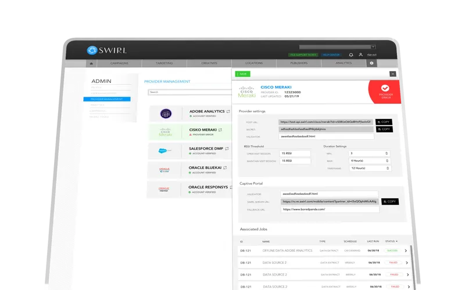Select OFFLINE DATA ADOBE ANALYTICS job name
This screenshot has height=290, width=465.
click(x=287, y=251)
